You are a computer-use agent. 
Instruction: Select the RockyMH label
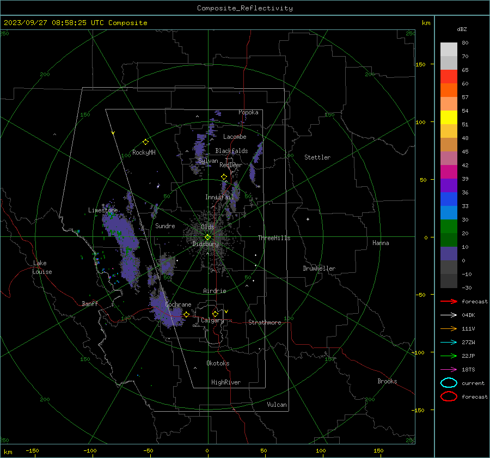pos(144,152)
